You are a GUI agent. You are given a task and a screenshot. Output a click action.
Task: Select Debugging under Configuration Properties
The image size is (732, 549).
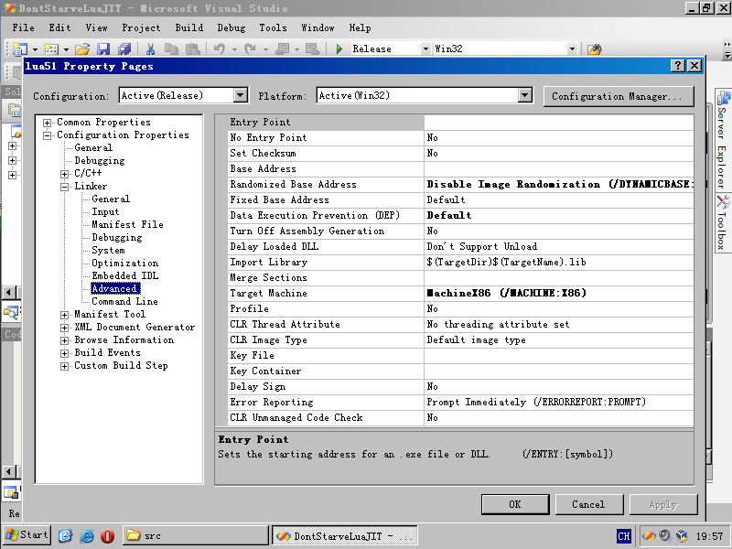pyautogui.click(x=100, y=161)
